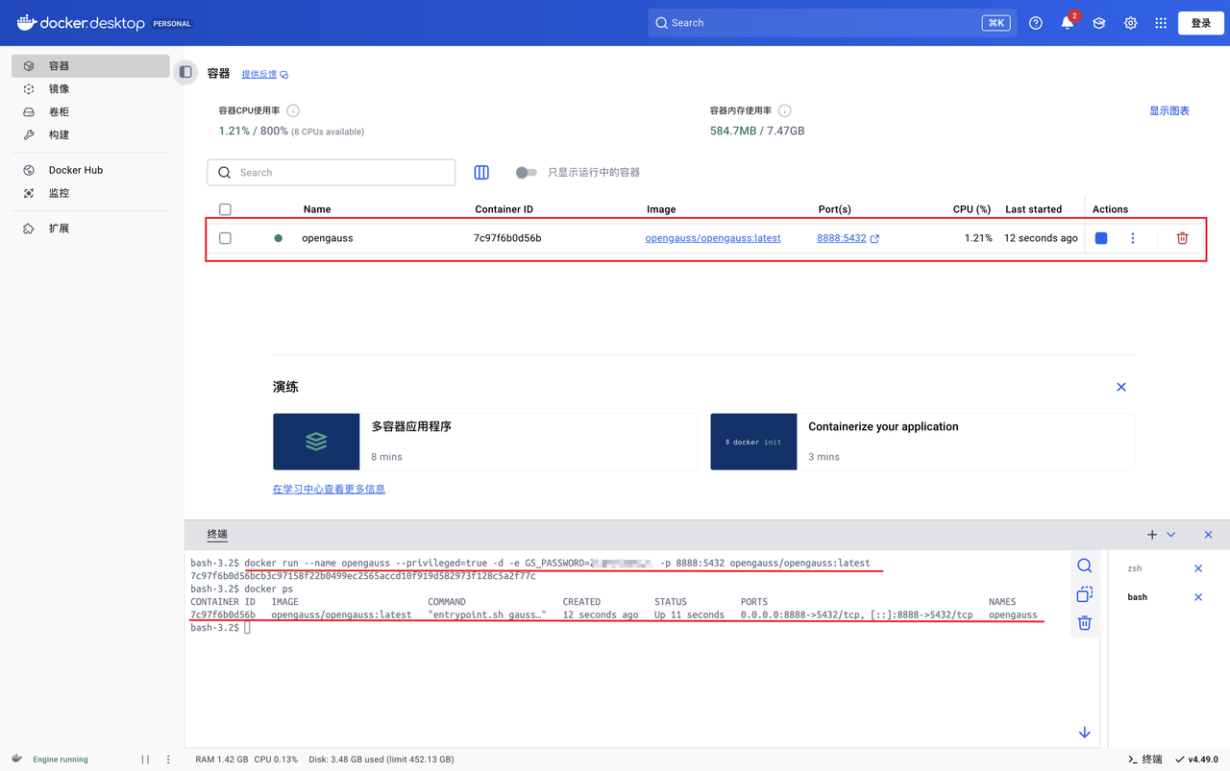The width and height of the screenshot is (1230, 771).
Task: Open more actions for opengauss
Action: [1133, 238]
